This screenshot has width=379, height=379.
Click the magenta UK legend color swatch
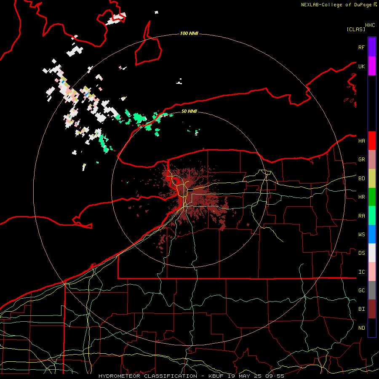click(372, 66)
